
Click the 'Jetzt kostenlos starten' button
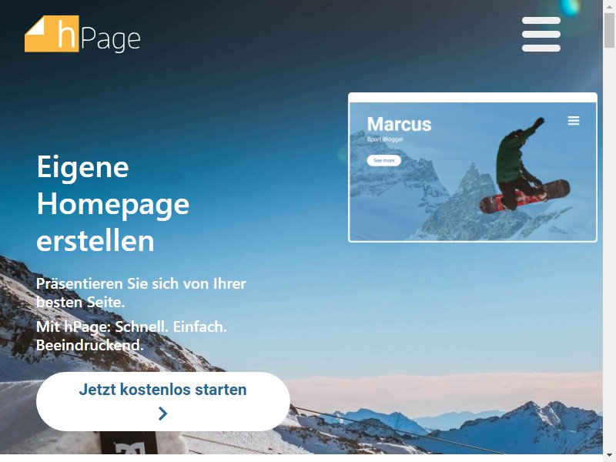(x=163, y=401)
